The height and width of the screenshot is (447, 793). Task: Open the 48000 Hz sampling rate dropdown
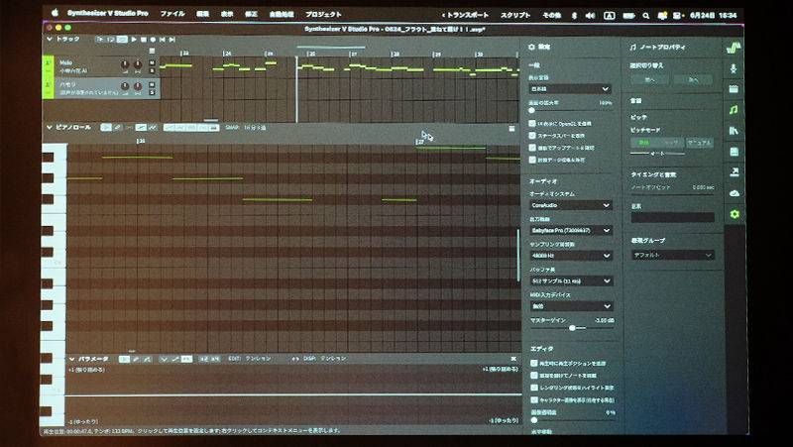tap(570, 256)
